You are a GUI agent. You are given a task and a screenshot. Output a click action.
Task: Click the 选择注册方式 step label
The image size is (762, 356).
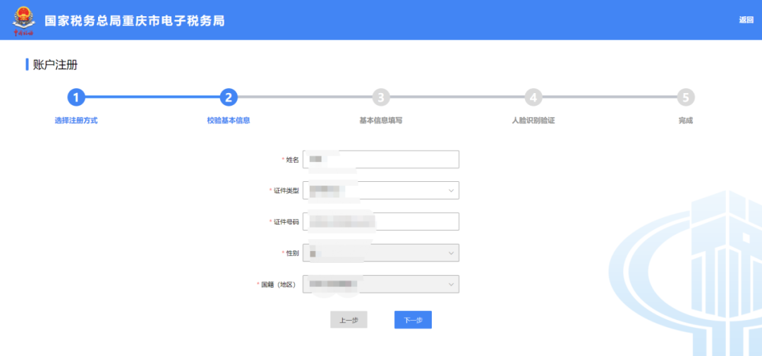click(x=75, y=121)
